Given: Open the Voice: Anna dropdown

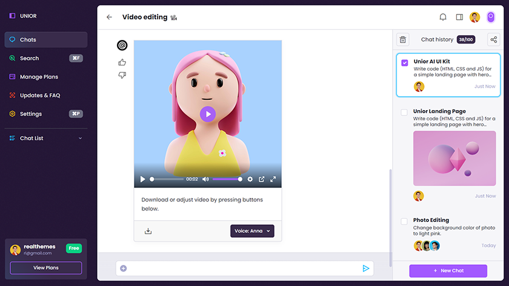Looking at the screenshot, I should pyautogui.click(x=252, y=231).
